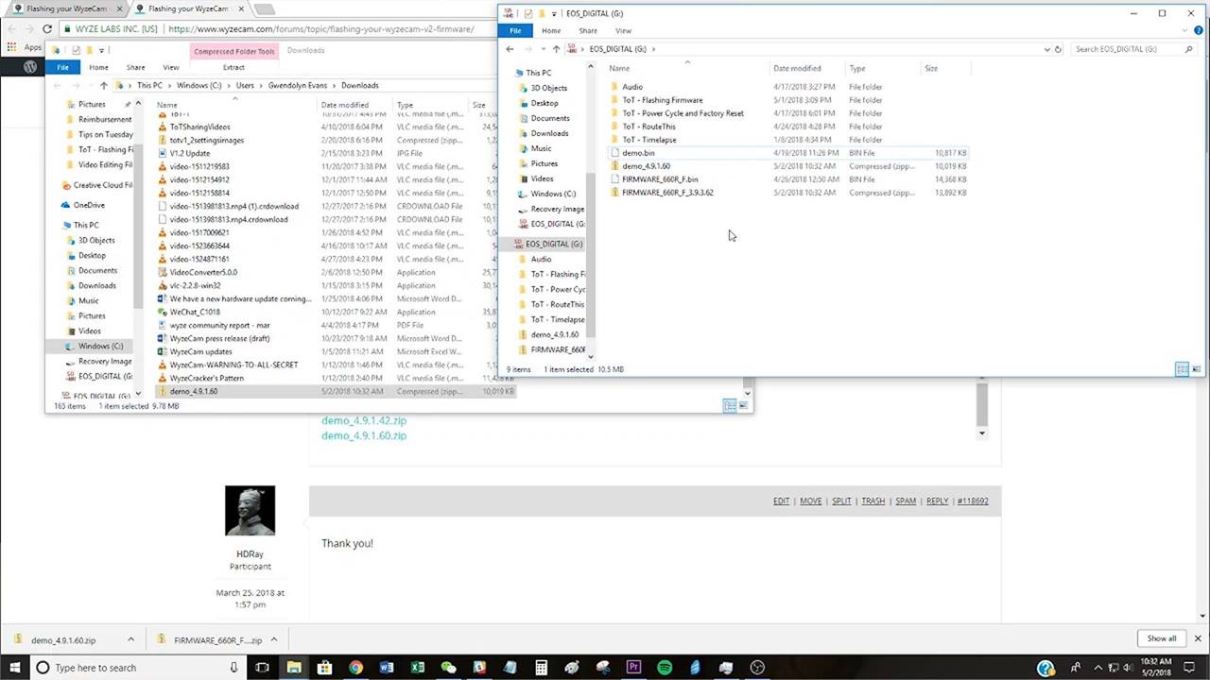Image resolution: width=1210 pixels, height=680 pixels.
Task: Open the View tab in EOS_DIGITAL explorer
Action: (x=623, y=31)
